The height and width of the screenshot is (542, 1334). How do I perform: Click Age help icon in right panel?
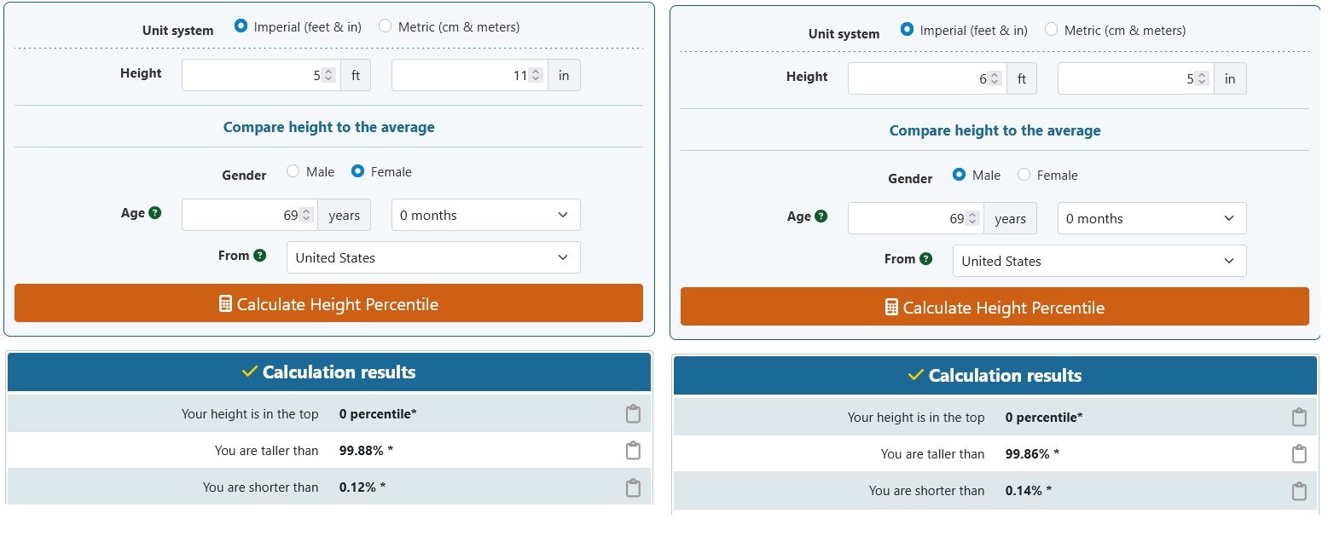point(821,216)
